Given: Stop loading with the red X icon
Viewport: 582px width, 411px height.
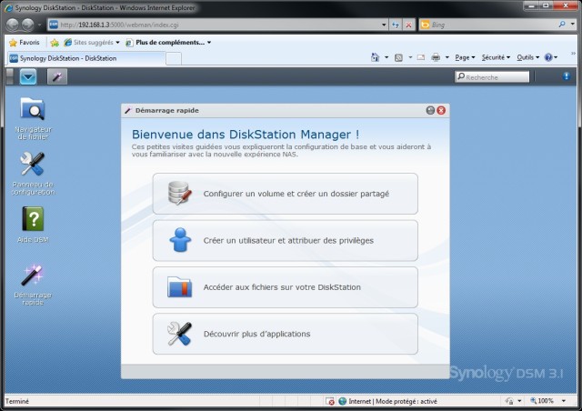Looking at the screenshot, I should (408, 25).
